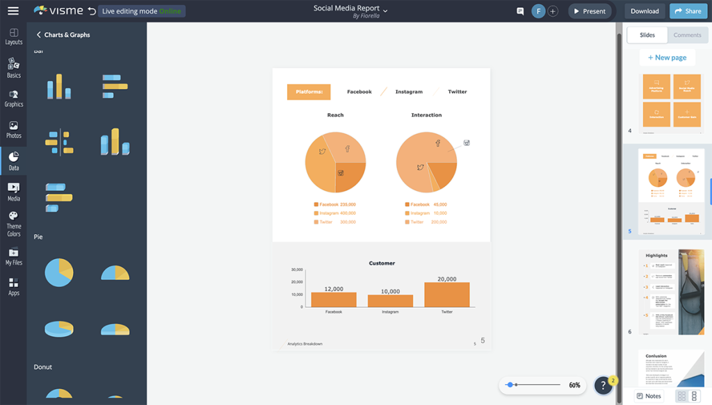Add a slide with New page

pos(667,57)
